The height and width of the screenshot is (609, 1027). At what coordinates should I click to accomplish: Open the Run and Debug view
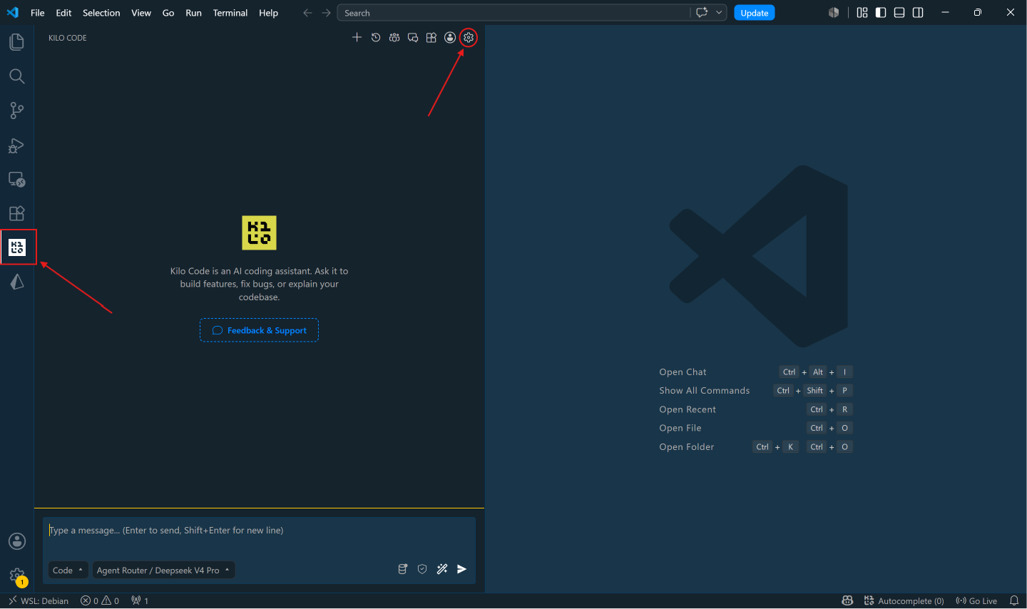pyautogui.click(x=16, y=145)
